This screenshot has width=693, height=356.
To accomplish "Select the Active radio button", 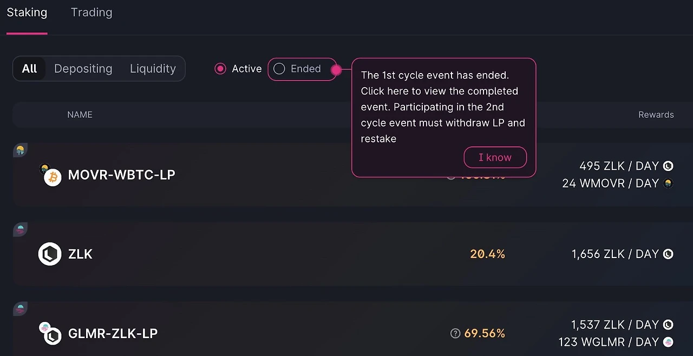I will (220, 69).
